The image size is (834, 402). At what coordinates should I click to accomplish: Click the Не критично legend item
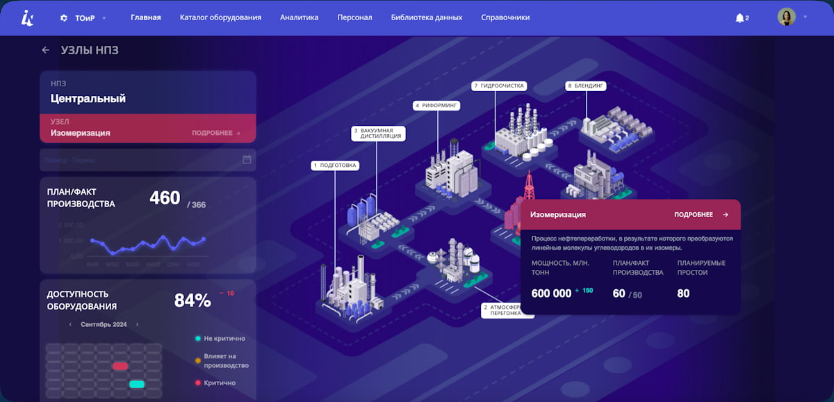click(x=220, y=339)
